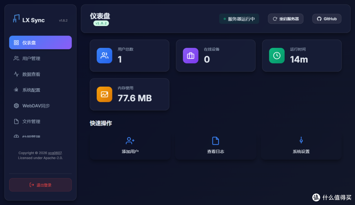Viewport: 355px width, 205px height.
Task: Click the blue 用户总数 users icon
Action: [x=105, y=56]
